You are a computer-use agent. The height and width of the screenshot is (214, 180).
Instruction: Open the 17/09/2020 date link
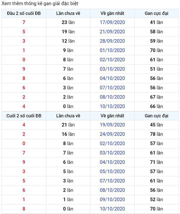click(112, 22)
